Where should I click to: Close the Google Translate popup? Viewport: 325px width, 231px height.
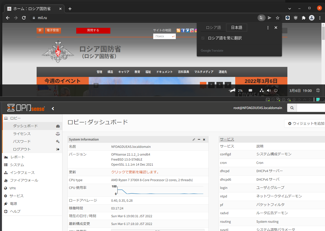click(x=276, y=28)
